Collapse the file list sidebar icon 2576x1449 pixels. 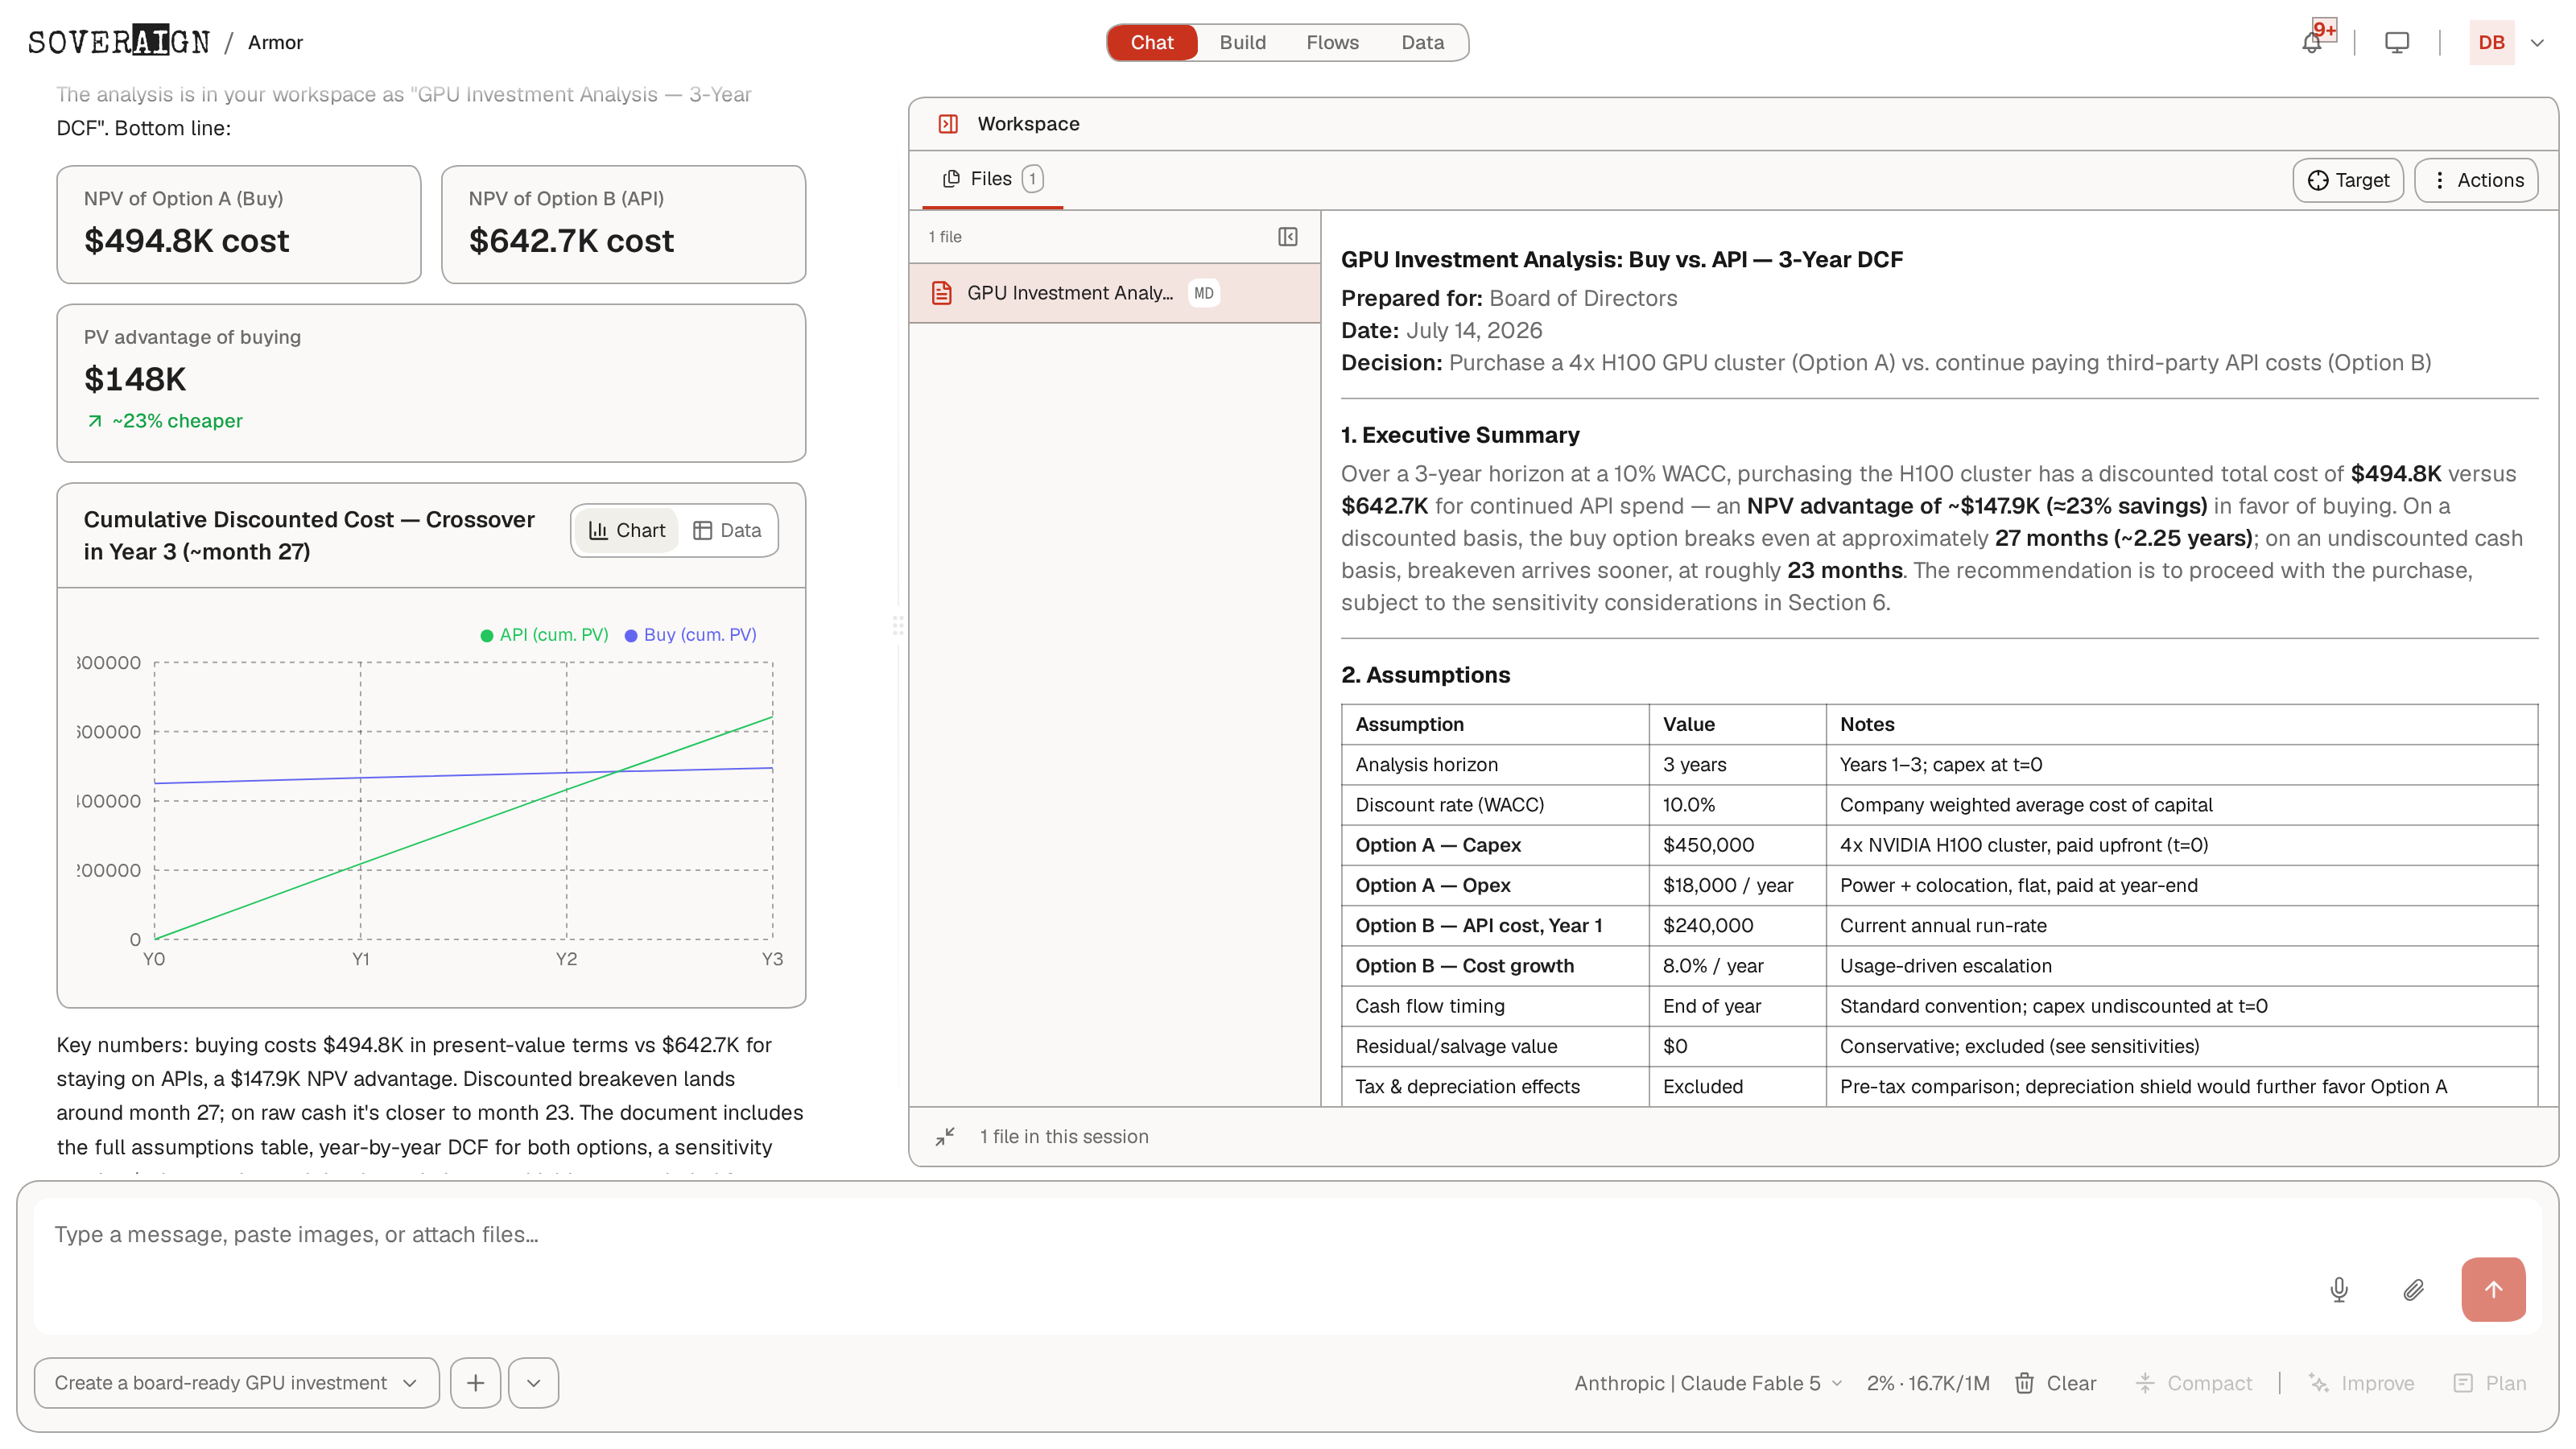tap(1288, 237)
